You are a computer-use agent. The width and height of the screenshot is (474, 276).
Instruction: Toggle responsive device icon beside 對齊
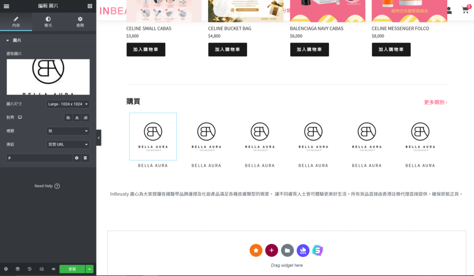(x=20, y=117)
